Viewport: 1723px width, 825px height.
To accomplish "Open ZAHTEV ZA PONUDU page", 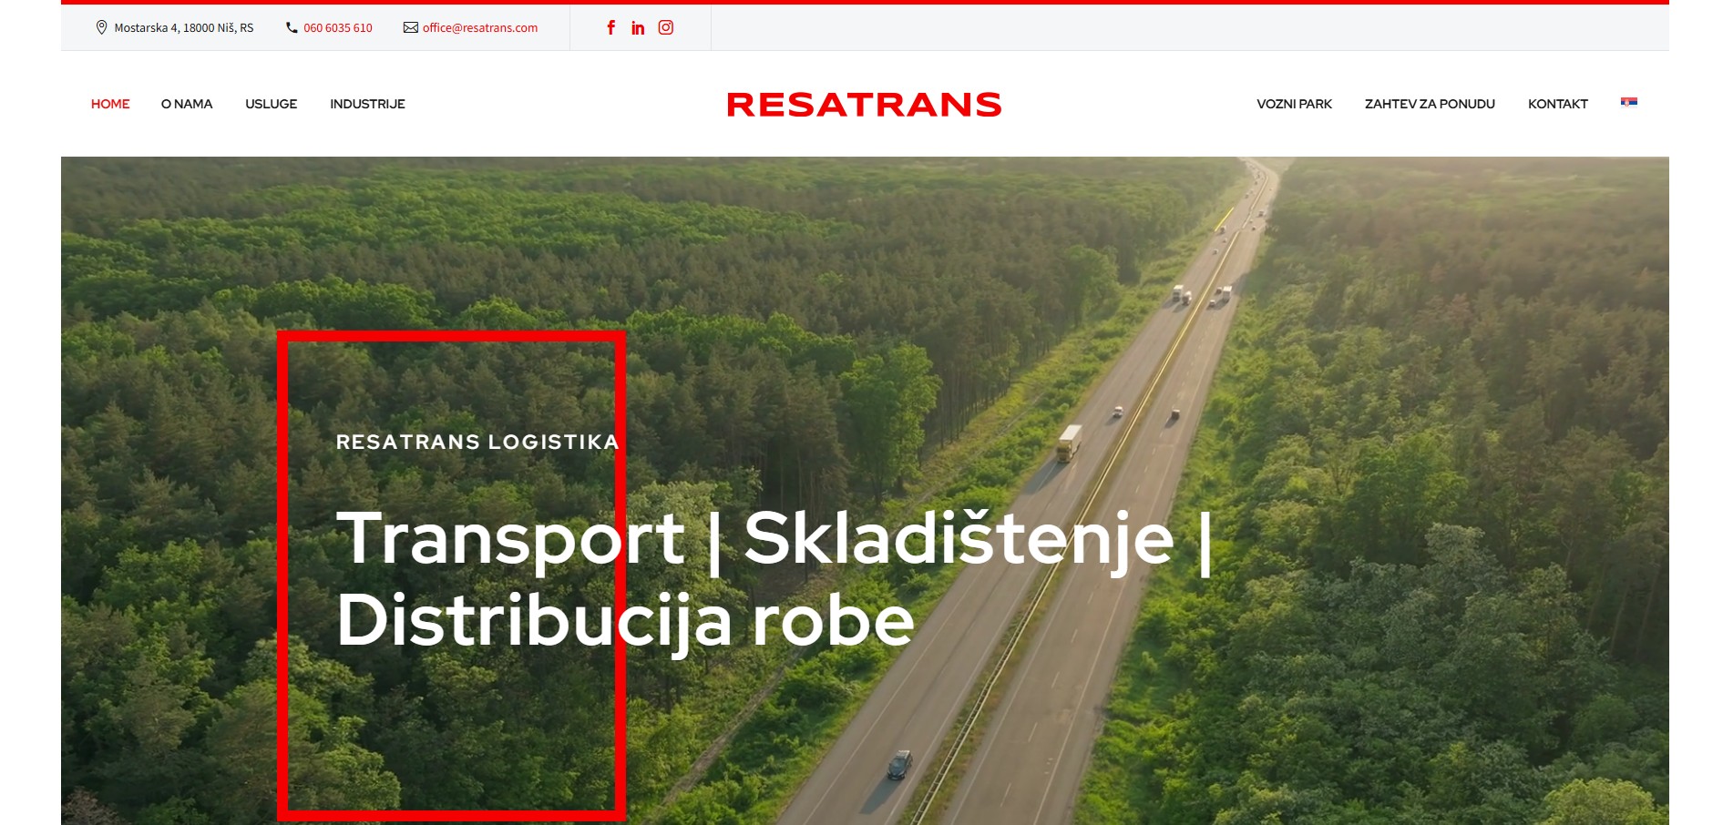I will [1430, 104].
